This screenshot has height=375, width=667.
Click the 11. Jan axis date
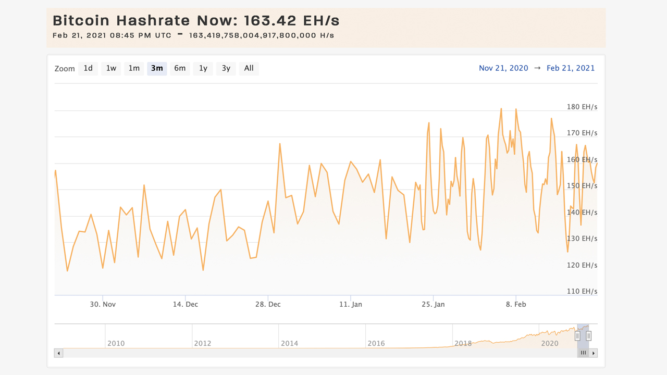(x=351, y=304)
